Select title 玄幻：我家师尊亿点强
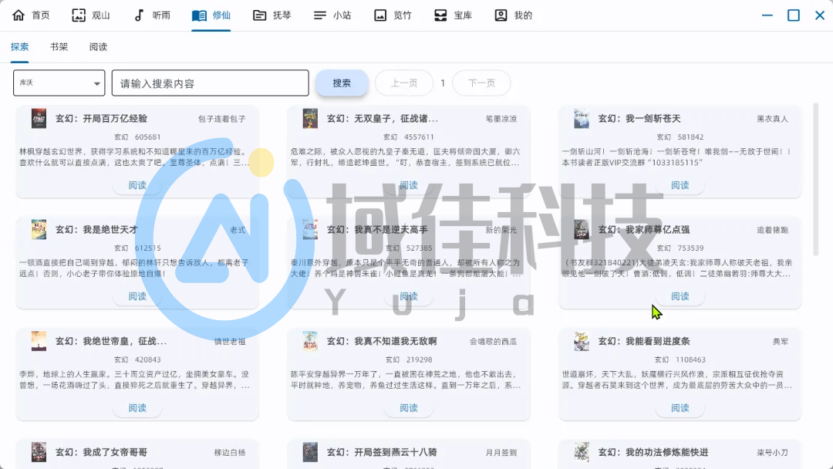 644,229
